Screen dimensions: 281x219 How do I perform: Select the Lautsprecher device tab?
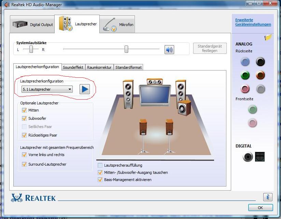pyautogui.click(x=77, y=24)
